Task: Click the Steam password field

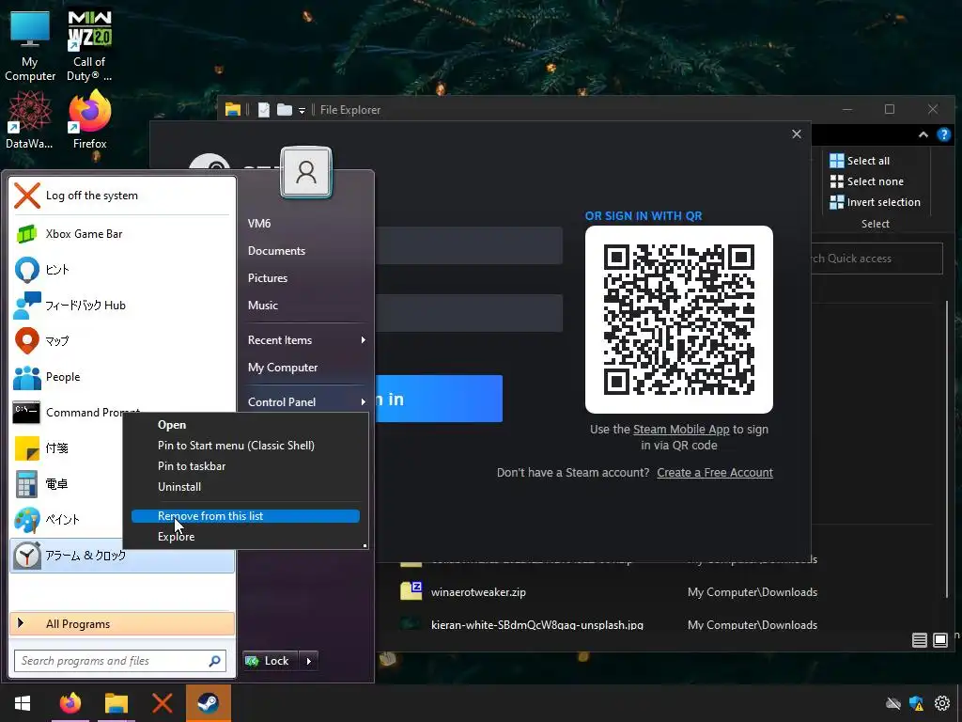Action: click(469, 313)
